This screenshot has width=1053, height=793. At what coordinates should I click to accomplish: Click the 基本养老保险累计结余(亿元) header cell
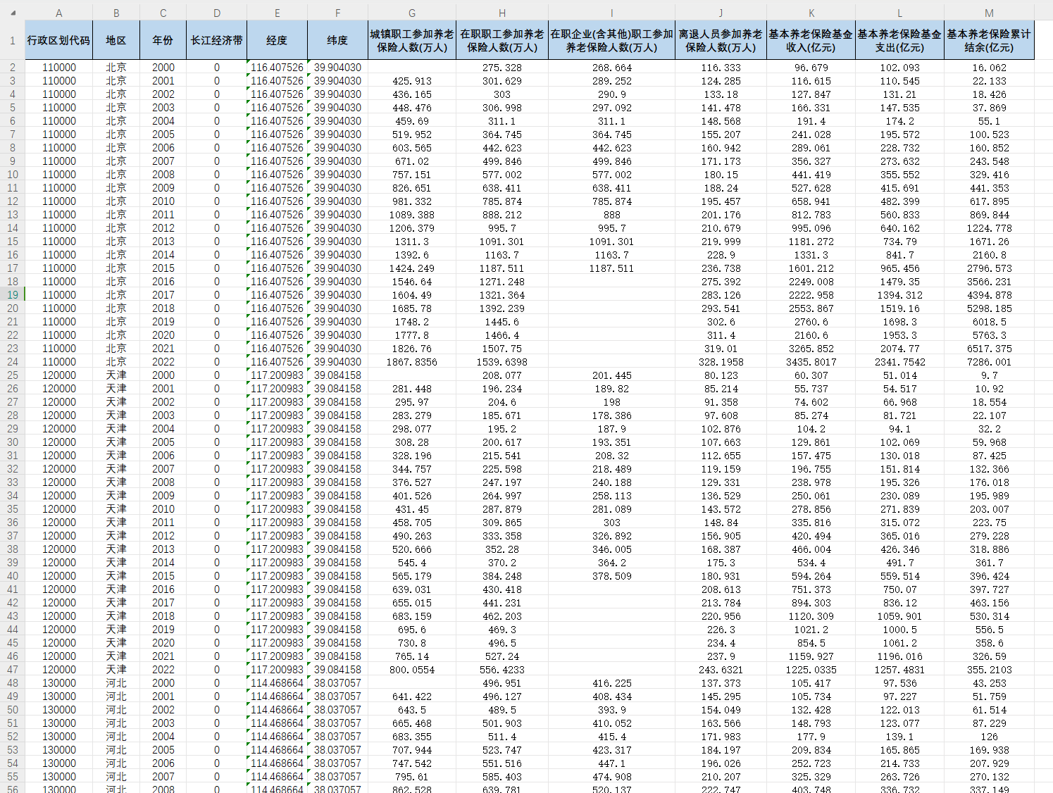coord(989,40)
